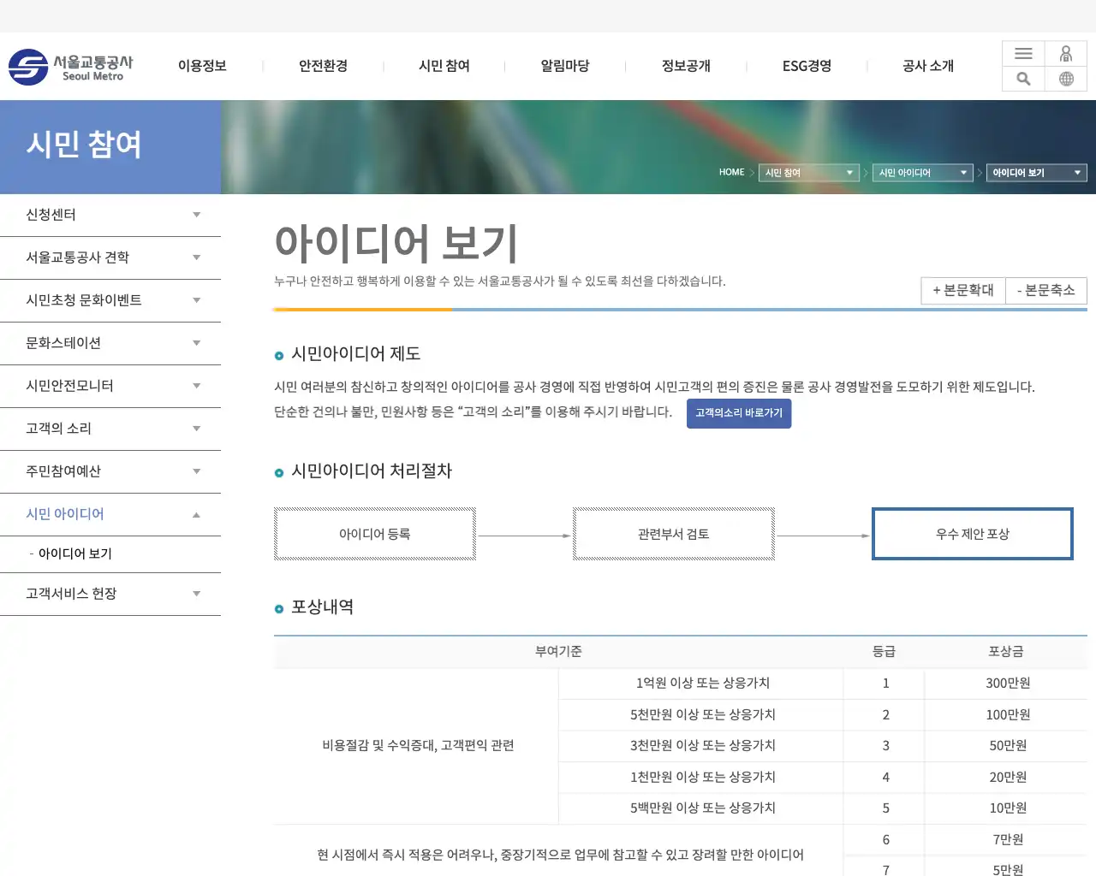Screen dimensions: 1096x876
Task: Click 관련부서 검토 process step box
Action: [674, 534]
